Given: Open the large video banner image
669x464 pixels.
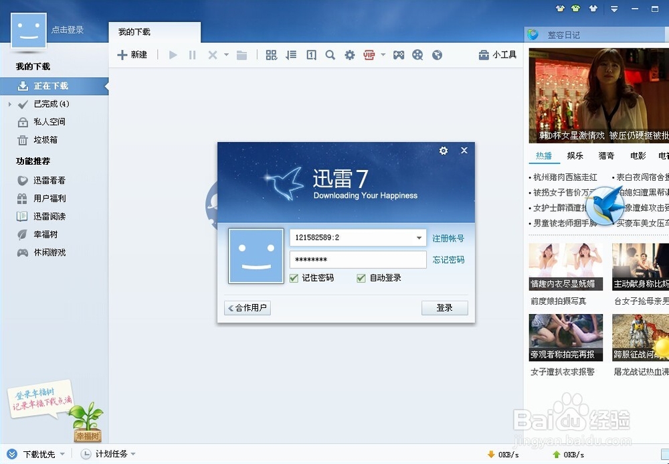Looking at the screenshot, I should click(x=599, y=95).
